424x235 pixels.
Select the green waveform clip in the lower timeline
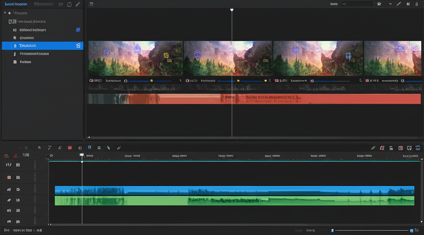(x=234, y=201)
